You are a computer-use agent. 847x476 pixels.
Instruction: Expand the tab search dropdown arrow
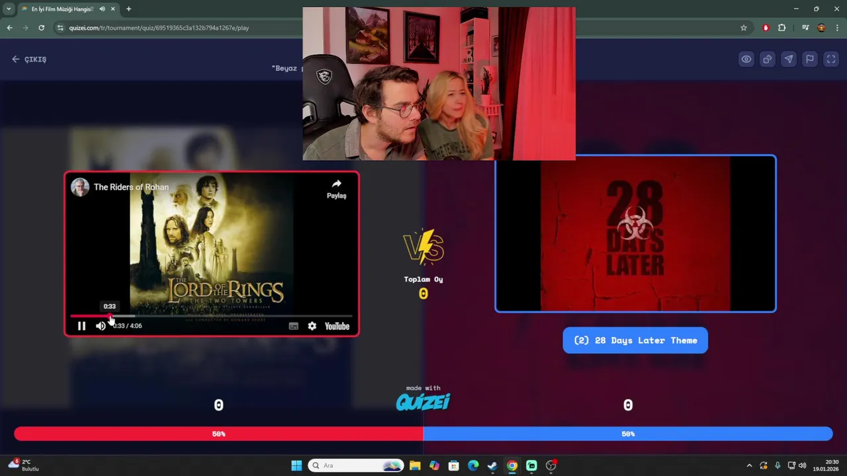pos(9,9)
